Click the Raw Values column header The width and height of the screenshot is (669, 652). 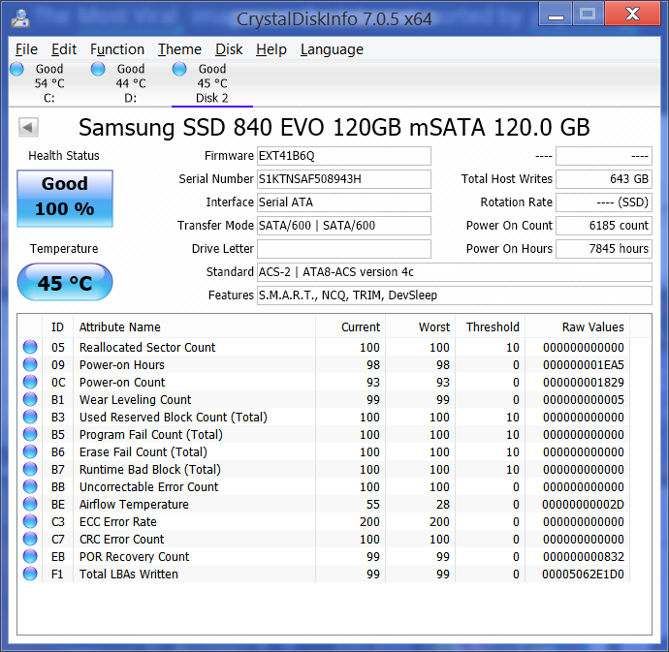click(577, 327)
